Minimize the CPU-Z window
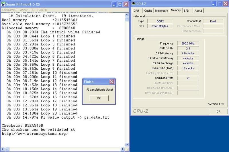Viewport: 229px width, 152px height. 214,4
